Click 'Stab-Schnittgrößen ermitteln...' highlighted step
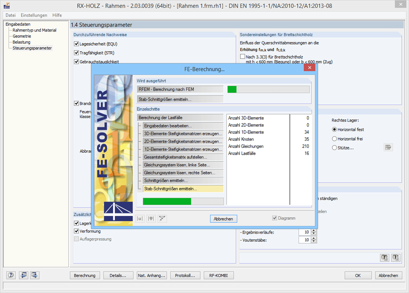Image resolution: width=409 pixels, height=293 pixels. 183,189
